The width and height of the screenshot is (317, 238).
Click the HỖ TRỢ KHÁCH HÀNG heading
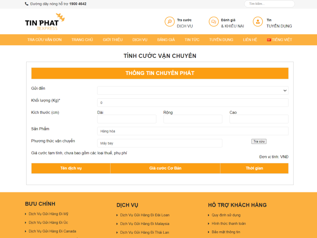click(x=237, y=205)
